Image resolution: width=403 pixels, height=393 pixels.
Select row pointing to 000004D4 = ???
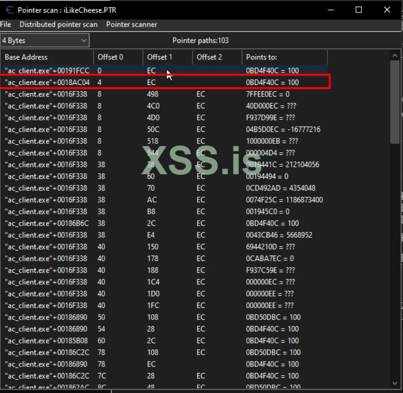164,153
